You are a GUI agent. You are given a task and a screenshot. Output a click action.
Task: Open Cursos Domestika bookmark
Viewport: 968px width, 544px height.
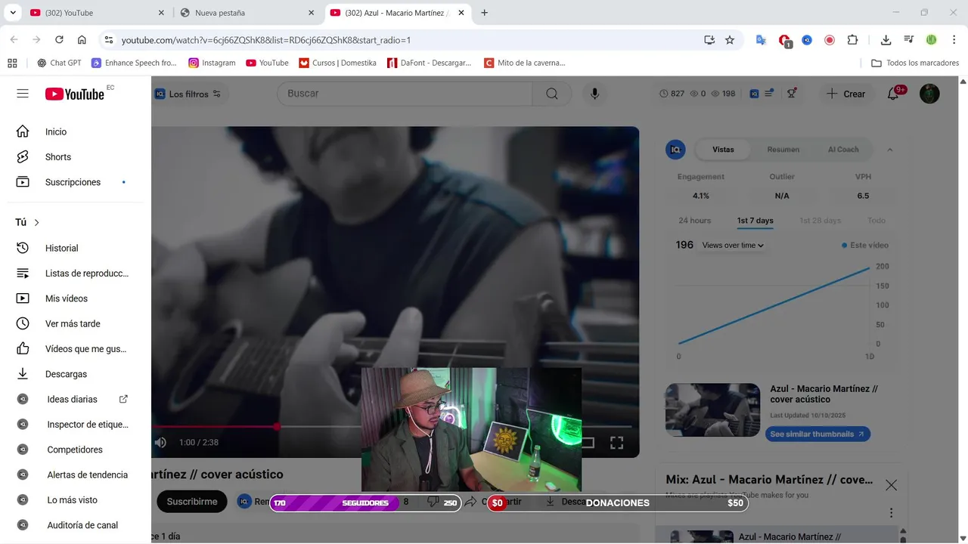pos(337,63)
